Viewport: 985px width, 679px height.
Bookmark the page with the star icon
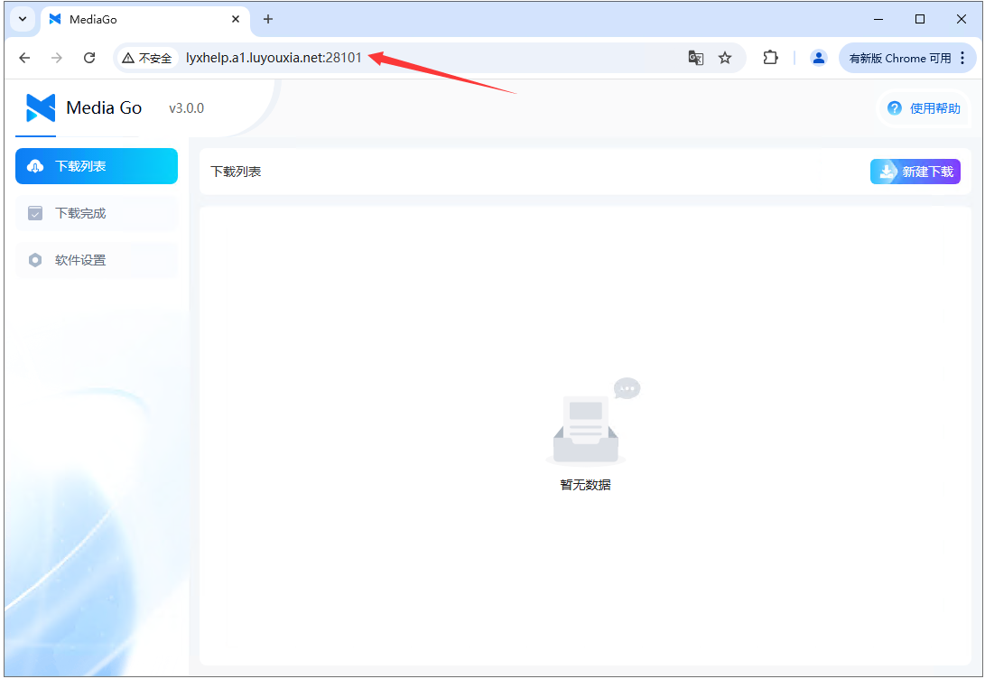point(725,58)
